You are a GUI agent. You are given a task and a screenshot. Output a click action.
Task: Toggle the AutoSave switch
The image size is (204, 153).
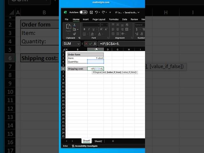(84, 12)
